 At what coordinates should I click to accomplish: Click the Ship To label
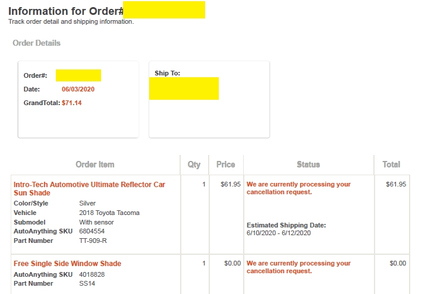(167, 73)
